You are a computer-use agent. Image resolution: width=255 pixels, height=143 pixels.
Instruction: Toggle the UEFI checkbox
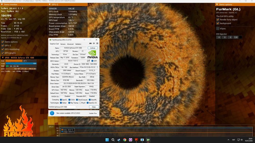click(x=92, y=61)
